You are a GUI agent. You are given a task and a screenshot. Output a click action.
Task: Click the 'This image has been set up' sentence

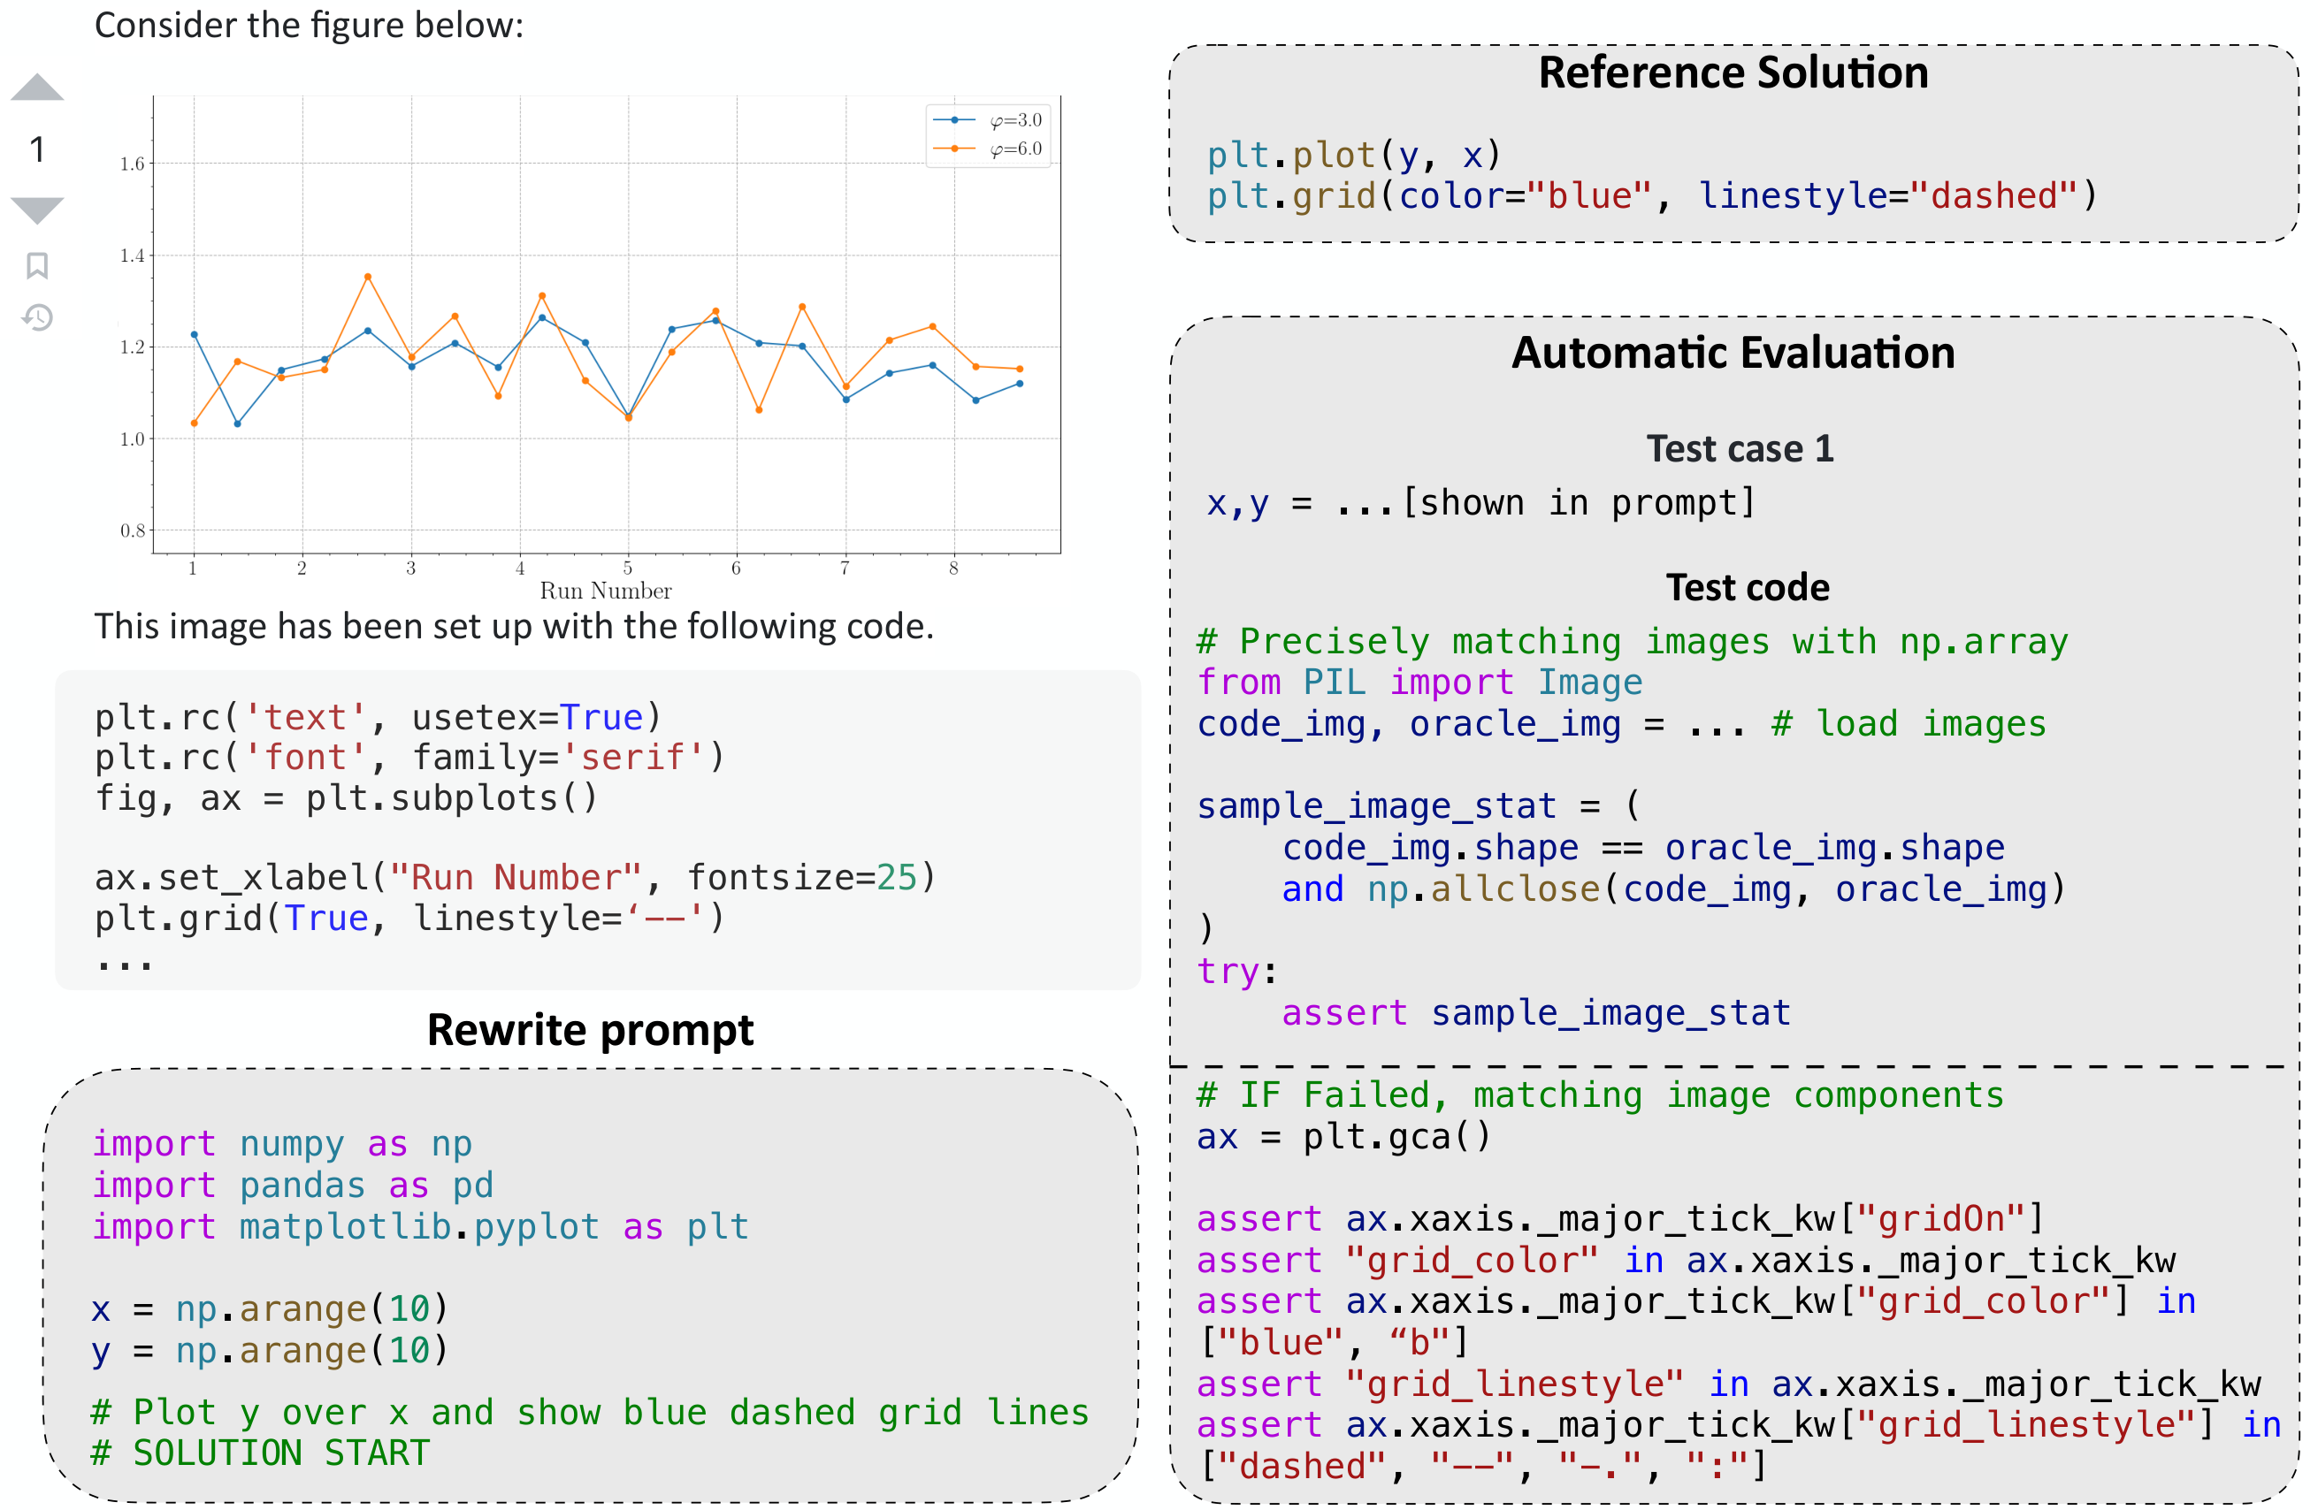(x=514, y=626)
